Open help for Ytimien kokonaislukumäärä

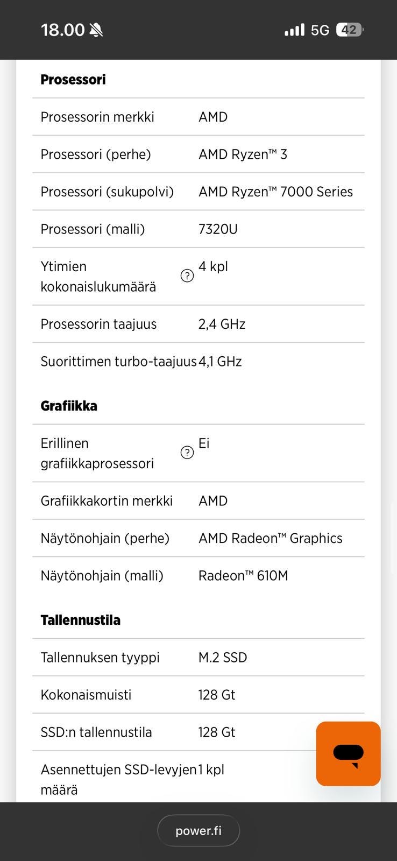tap(187, 276)
